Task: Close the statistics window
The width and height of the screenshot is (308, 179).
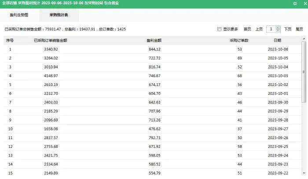Action: (x=305, y=4)
